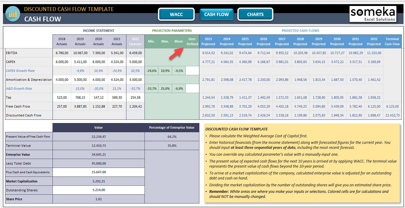Screen dimensions: 405x208
Task: Click Present Value of Free Cash Flow 22.234,47
Action: 99,136
